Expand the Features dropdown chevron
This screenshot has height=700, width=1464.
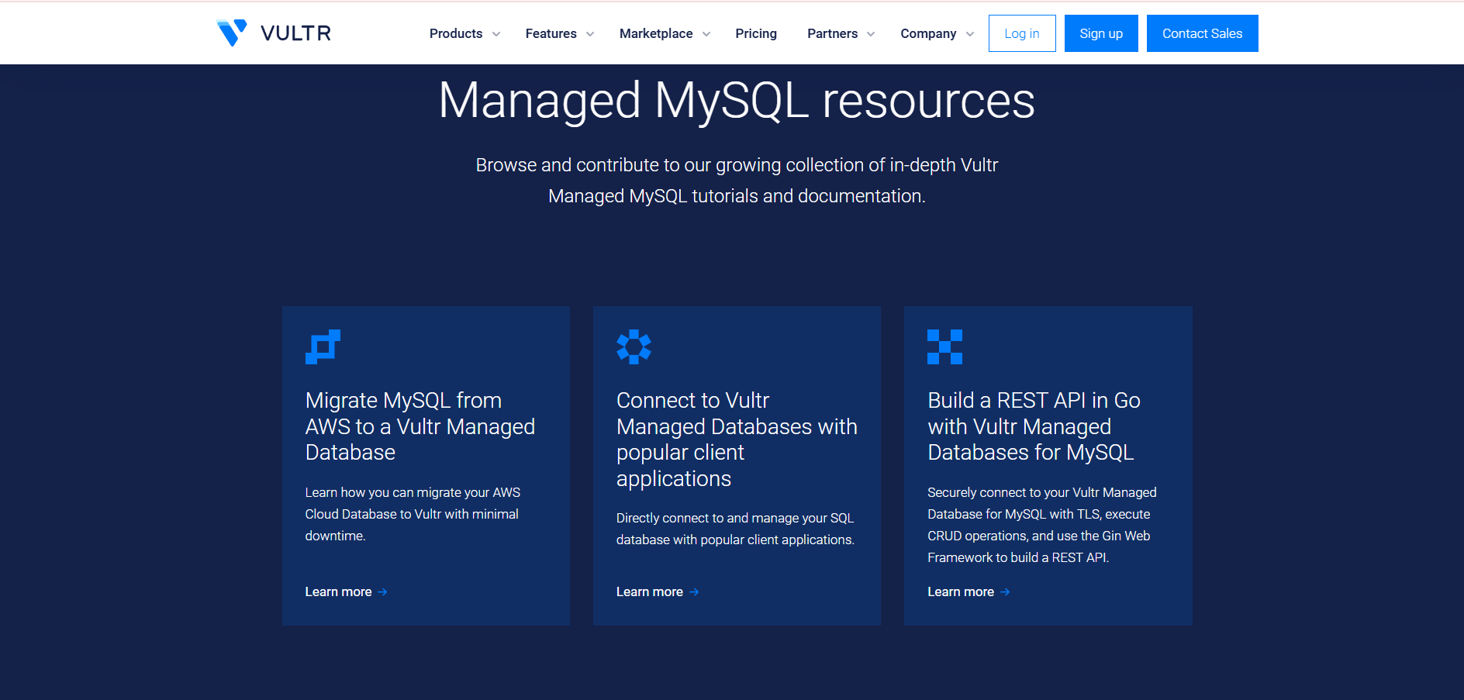coord(590,34)
